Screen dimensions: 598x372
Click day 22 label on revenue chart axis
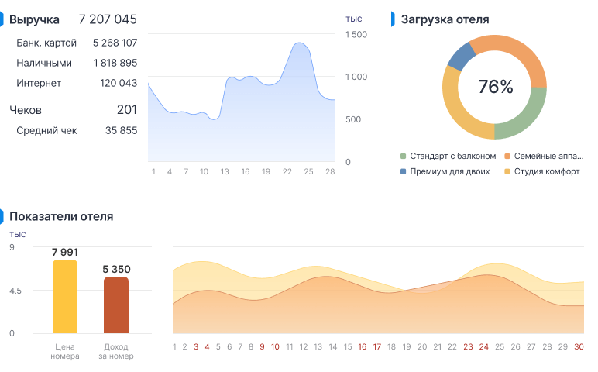click(x=287, y=171)
